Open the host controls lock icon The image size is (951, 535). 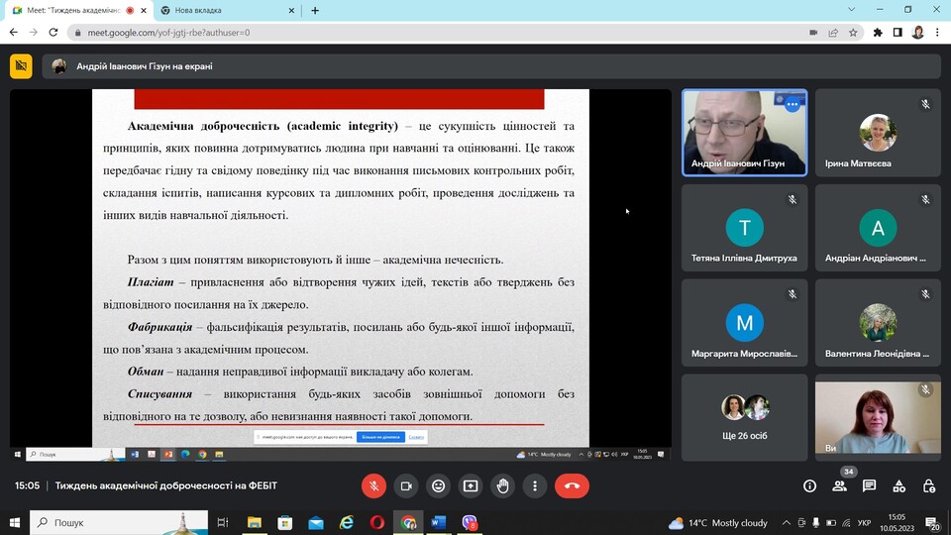(929, 485)
